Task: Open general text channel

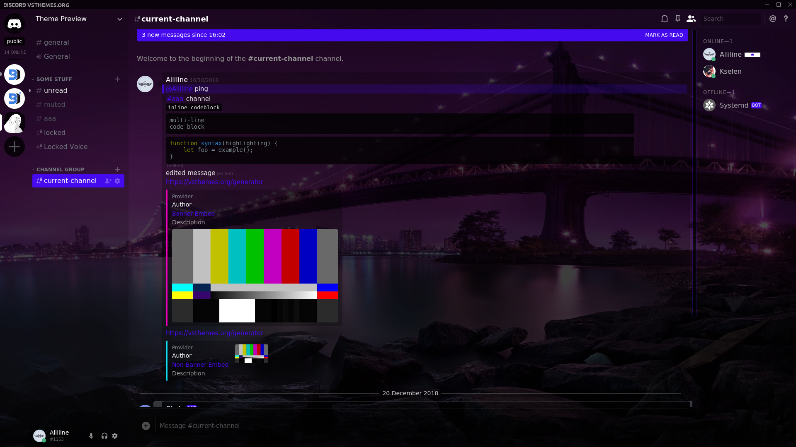Action: (78, 43)
